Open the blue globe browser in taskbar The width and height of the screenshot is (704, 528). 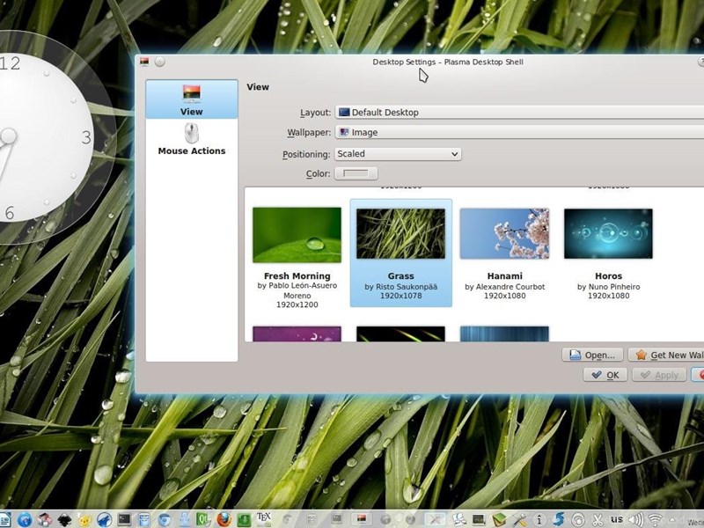[x=26, y=519]
